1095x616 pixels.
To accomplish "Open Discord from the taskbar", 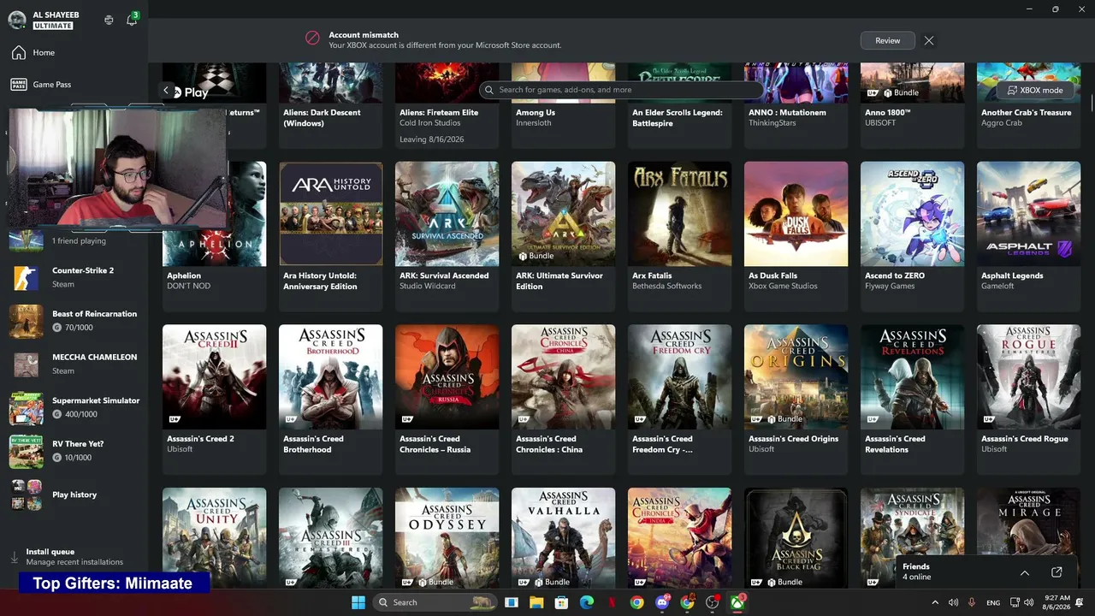I will [662, 602].
